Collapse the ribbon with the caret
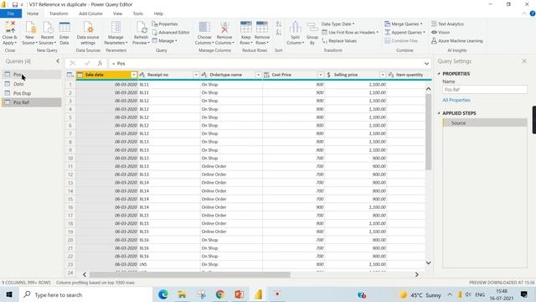 524,13
